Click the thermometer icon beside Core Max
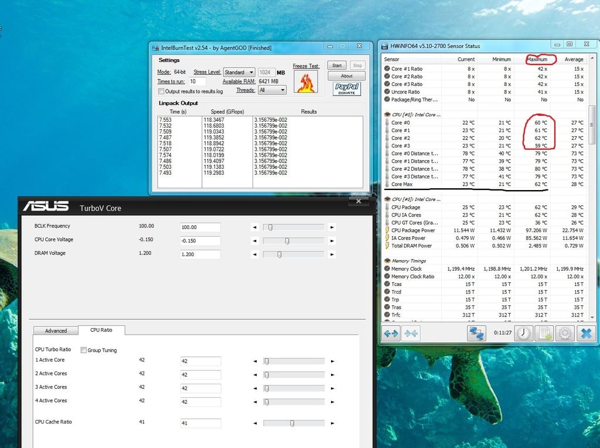Screen dimensions: 600x448 [x=387, y=184]
